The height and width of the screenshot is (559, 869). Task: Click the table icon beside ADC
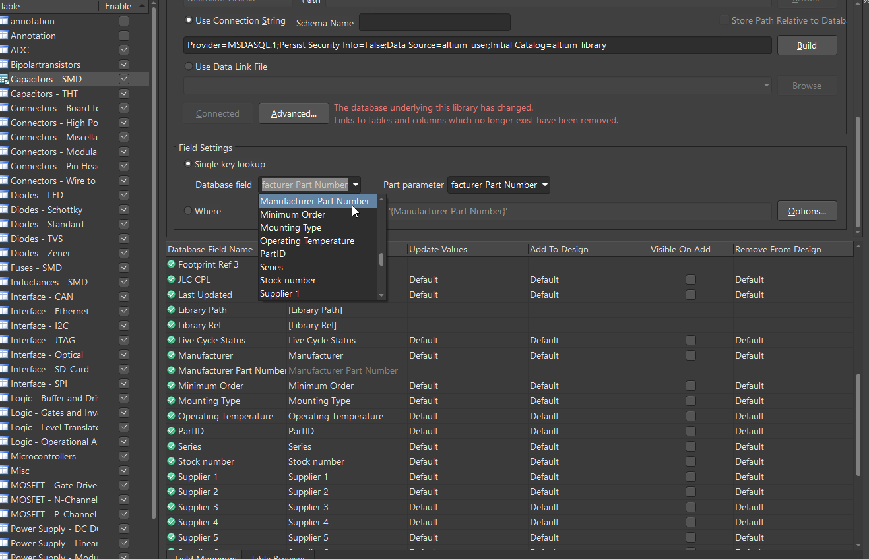pyautogui.click(x=4, y=50)
